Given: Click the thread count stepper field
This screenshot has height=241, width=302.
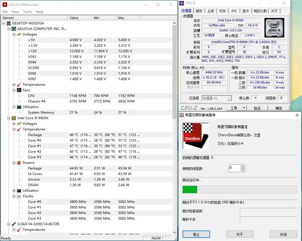Looking at the screenshot, I should click(233, 168).
